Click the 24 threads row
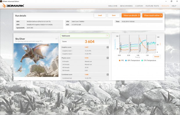The width and height of the screenshot is (180, 115). [x=85, y=65]
